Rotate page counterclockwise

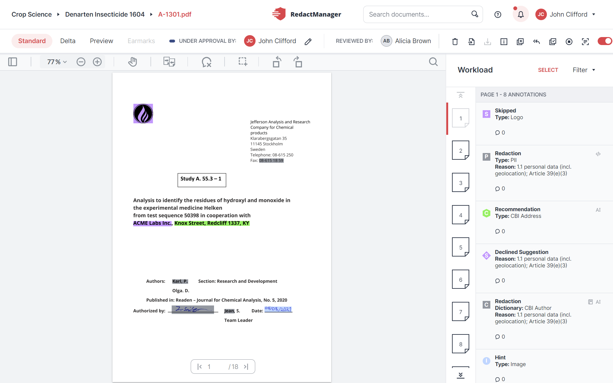click(277, 62)
